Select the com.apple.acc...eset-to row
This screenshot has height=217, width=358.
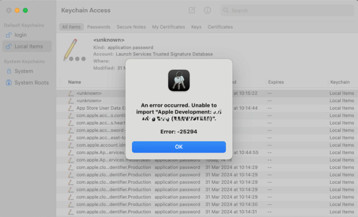point(207,138)
